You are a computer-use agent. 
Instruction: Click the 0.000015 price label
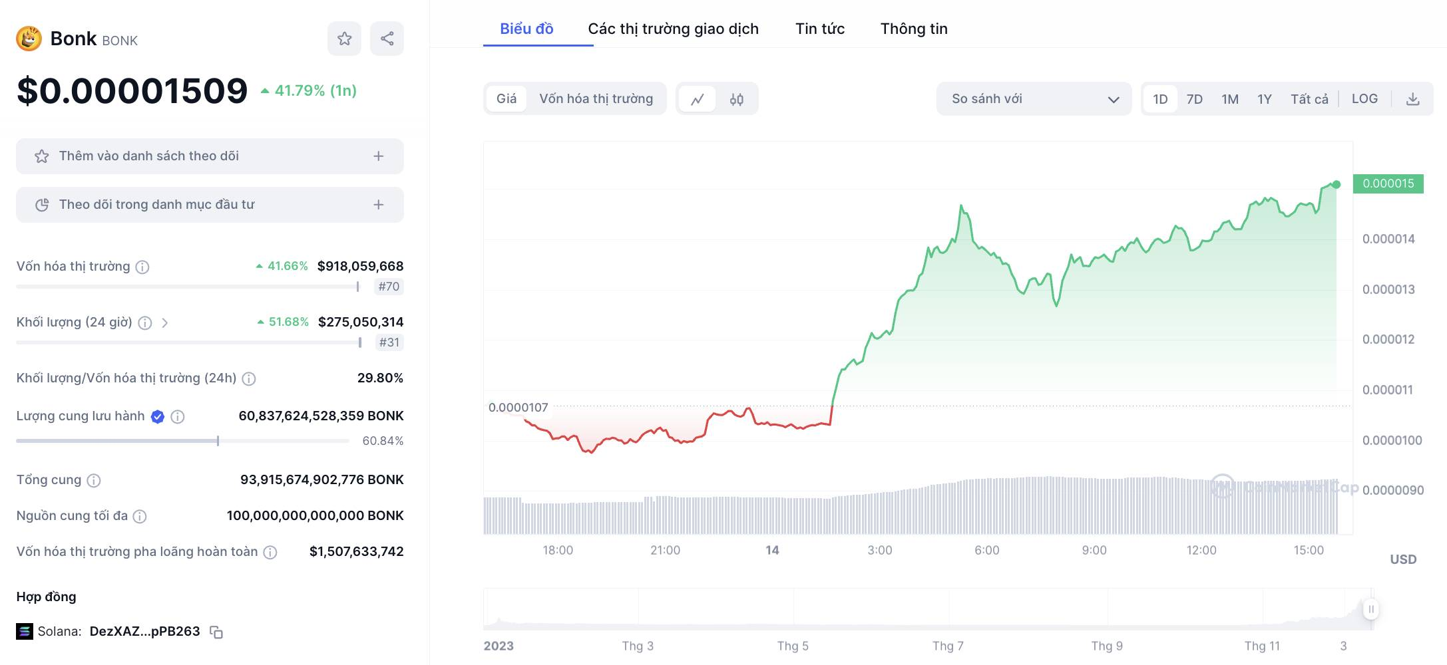1388,184
